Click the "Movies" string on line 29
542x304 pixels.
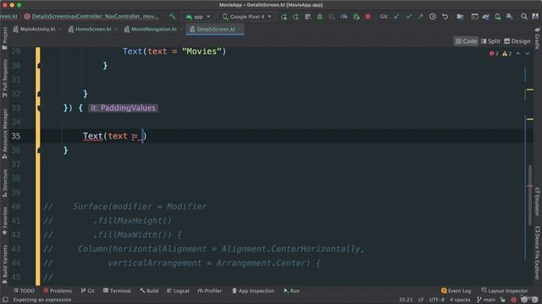[x=202, y=52]
